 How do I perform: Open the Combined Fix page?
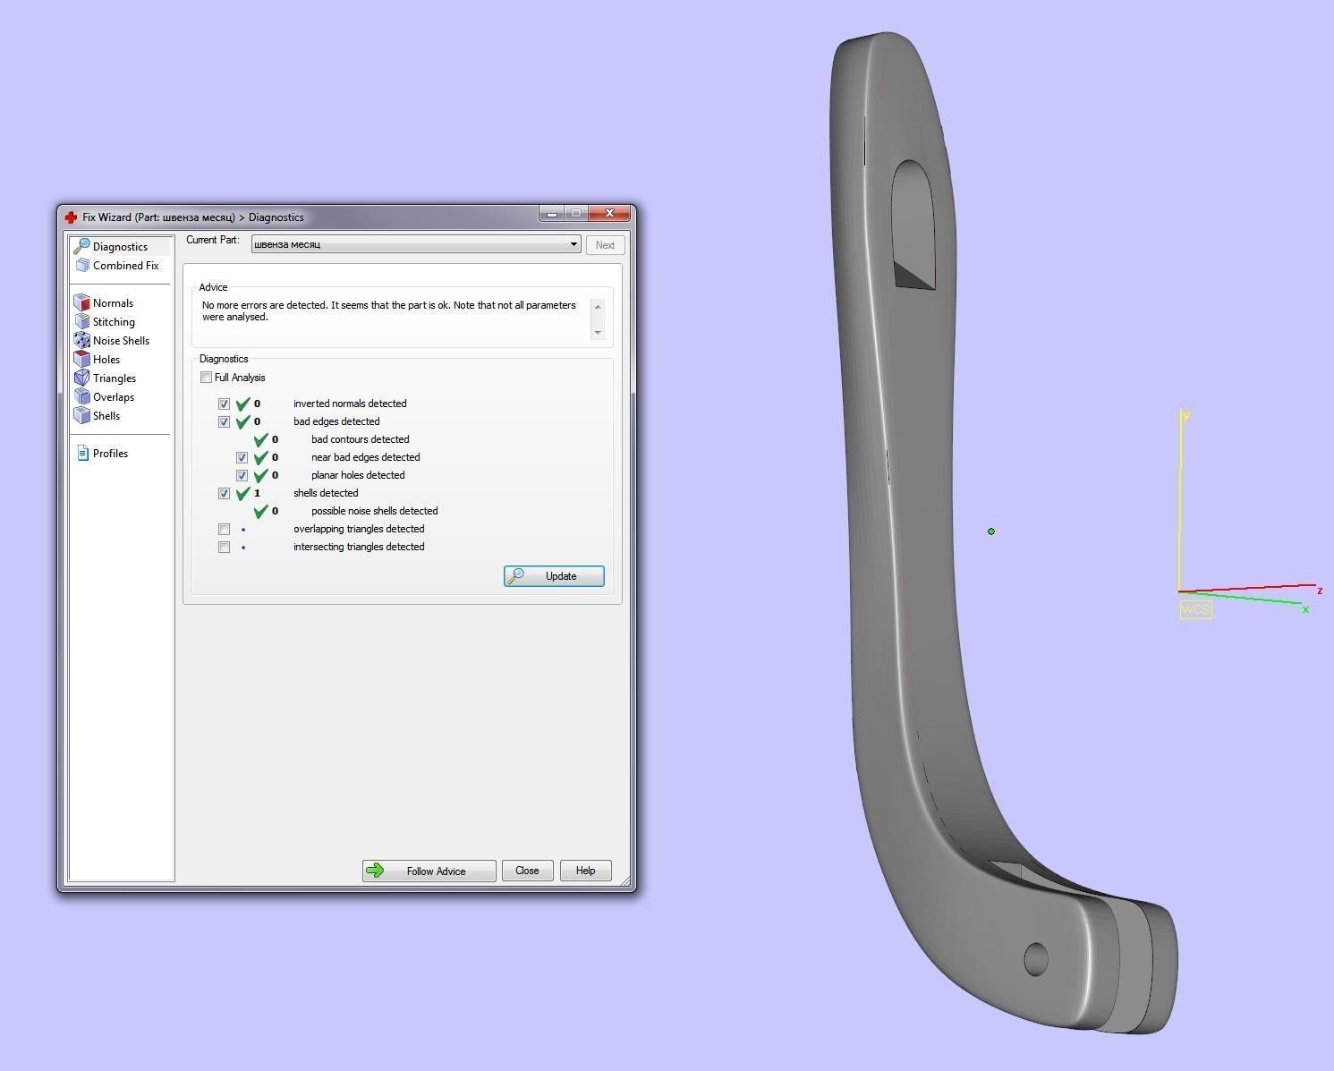tap(117, 265)
